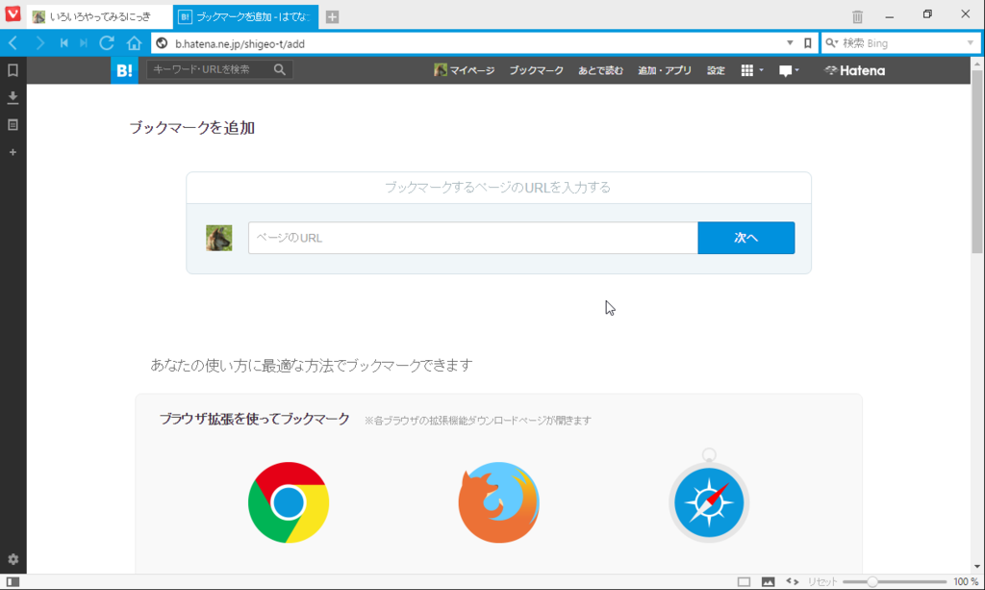Open あとで読む
Screen dimensions: 985x590
tap(600, 70)
